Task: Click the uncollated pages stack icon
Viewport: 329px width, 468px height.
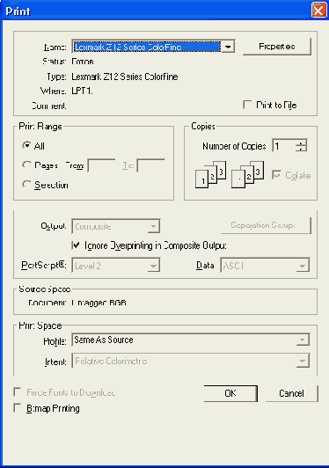Action: [247, 174]
